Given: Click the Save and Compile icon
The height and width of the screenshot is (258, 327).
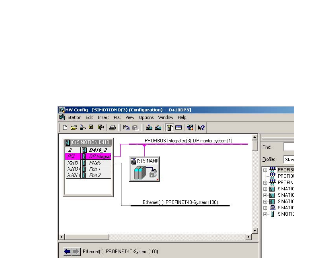Looking at the screenshot, I should 101,128.
